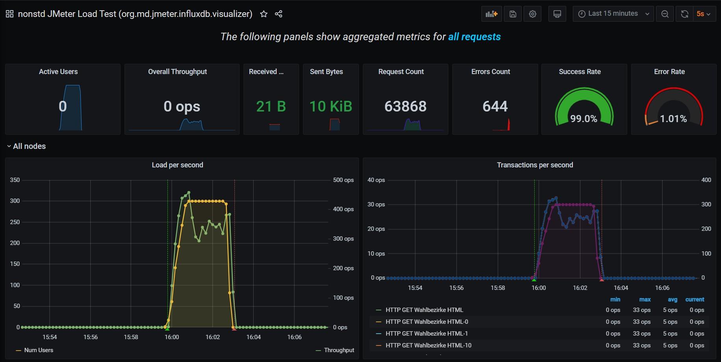Zoom out the time range with magnifier icon
The width and height of the screenshot is (721, 362).
[665, 13]
